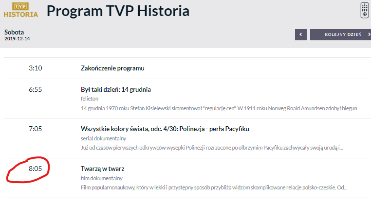Open the Zakończenie programu entry
Screen dimensions: 371x203
point(112,68)
